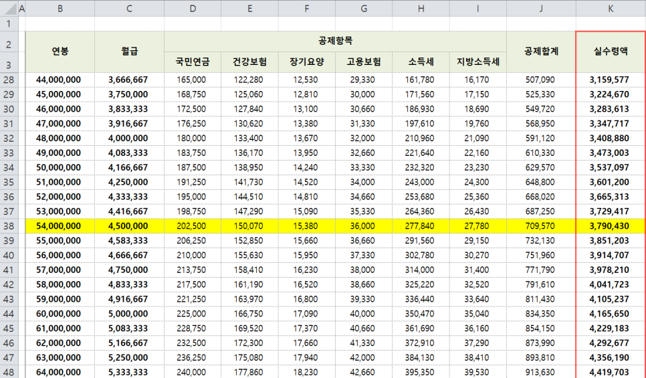
Task: Select column J header
Action: coord(541,8)
